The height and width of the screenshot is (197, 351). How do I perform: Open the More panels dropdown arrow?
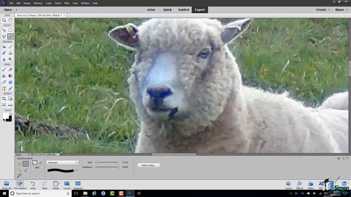pos(349,183)
